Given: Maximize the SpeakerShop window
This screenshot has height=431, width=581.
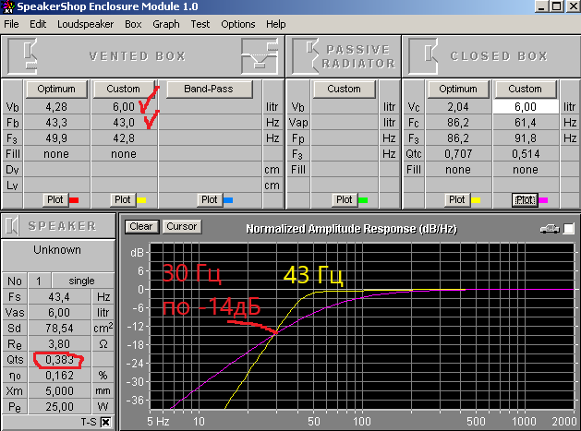Looking at the screenshot, I should [x=557, y=6].
